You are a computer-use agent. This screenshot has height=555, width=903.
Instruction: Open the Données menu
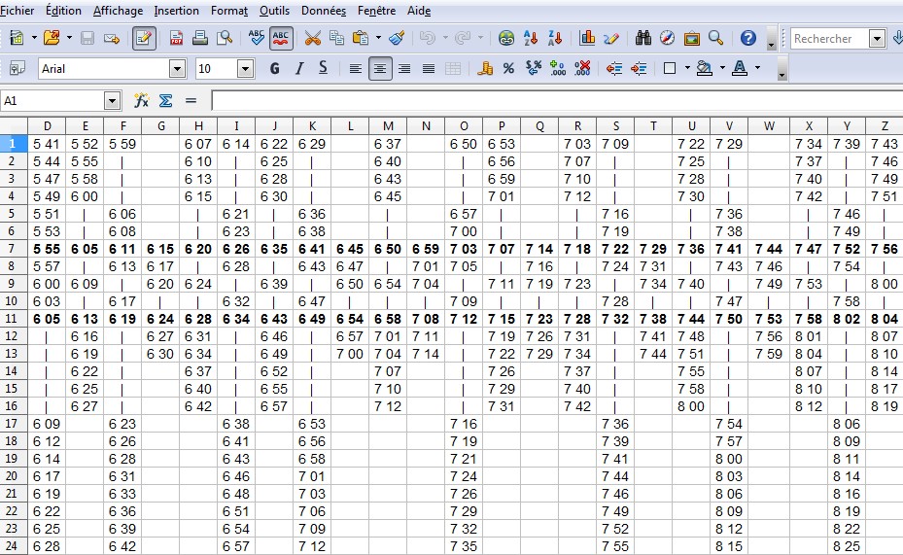pos(324,11)
